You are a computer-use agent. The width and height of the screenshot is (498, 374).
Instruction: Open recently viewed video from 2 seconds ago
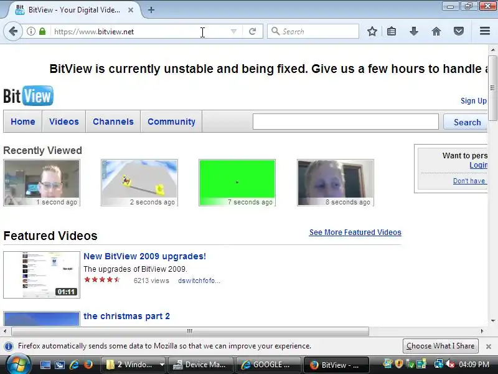[139, 183]
